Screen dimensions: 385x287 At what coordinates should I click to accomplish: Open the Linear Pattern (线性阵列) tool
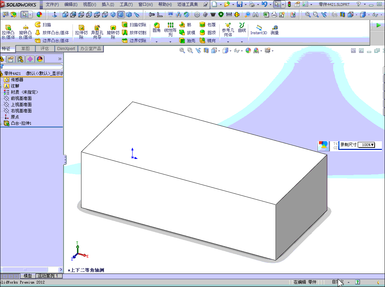tap(170, 29)
